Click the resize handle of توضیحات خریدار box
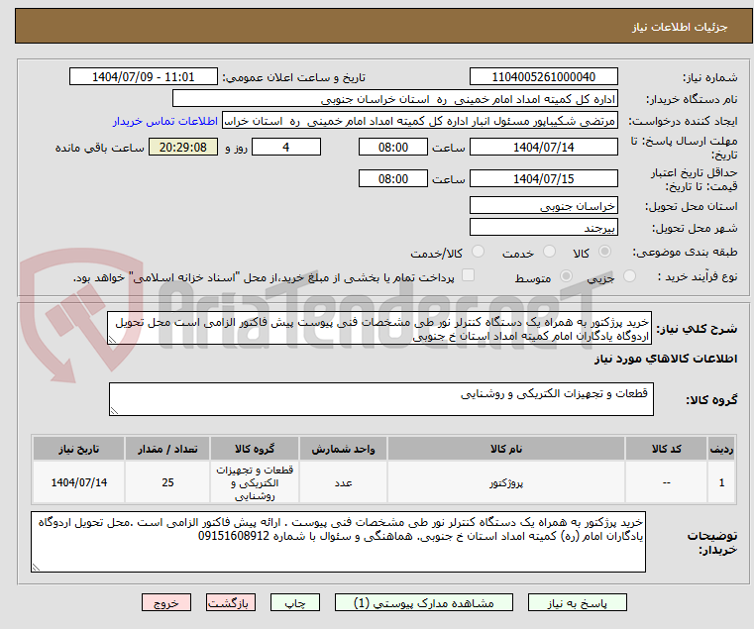This screenshot has width=754, height=629. point(36,568)
